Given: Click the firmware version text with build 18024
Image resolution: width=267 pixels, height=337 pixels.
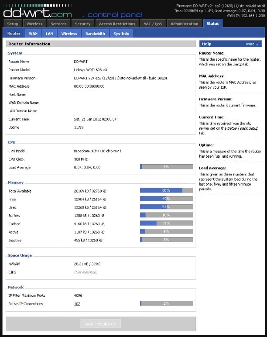Looking at the screenshot, I should click(x=120, y=78).
